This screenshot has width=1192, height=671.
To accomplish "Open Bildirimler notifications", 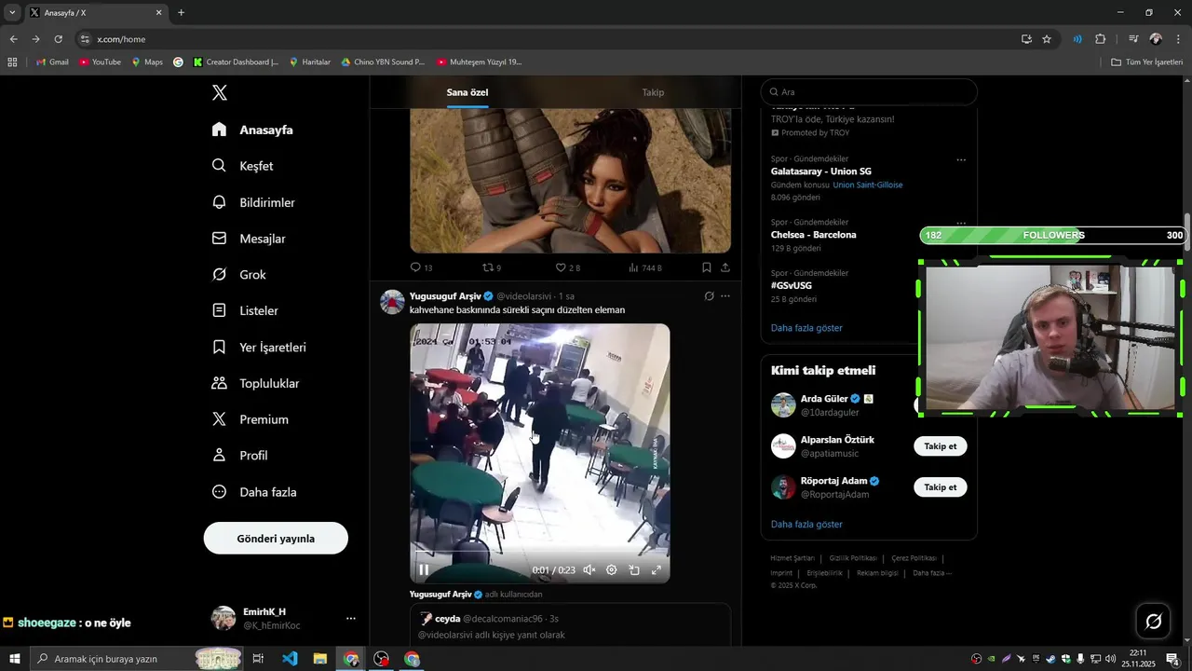I will [x=253, y=202].
